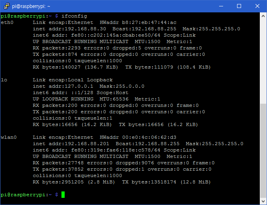The image size is (267, 205).
Task: Click wlan0 'TX packets:37852' value
Action: click(58, 169)
